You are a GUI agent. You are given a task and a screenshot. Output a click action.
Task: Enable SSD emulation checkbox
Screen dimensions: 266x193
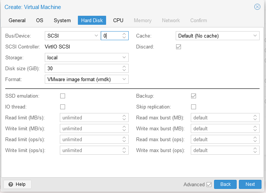point(63,96)
